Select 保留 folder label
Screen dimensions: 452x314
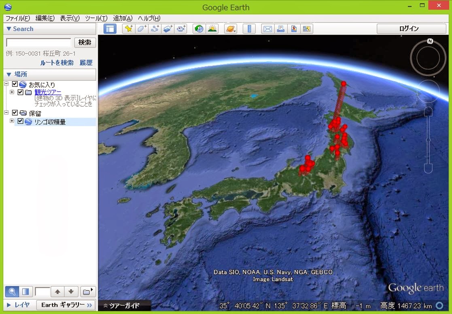click(x=35, y=114)
